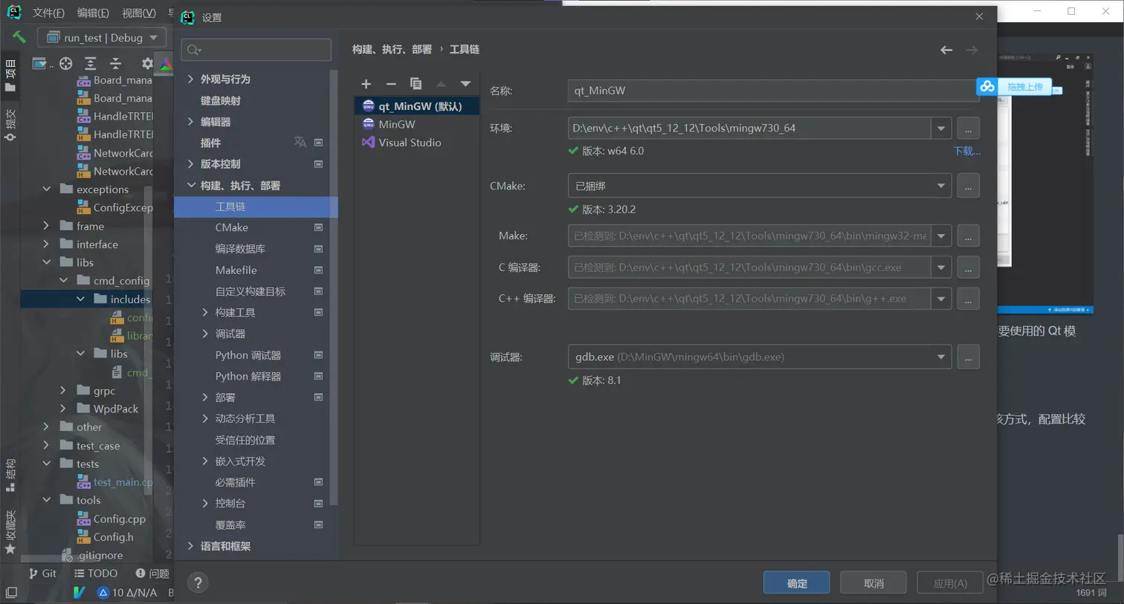Viewport: 1124px width, 604px height.
Task: Click the CMake logo in the toolbar
Action: (165, 63)
